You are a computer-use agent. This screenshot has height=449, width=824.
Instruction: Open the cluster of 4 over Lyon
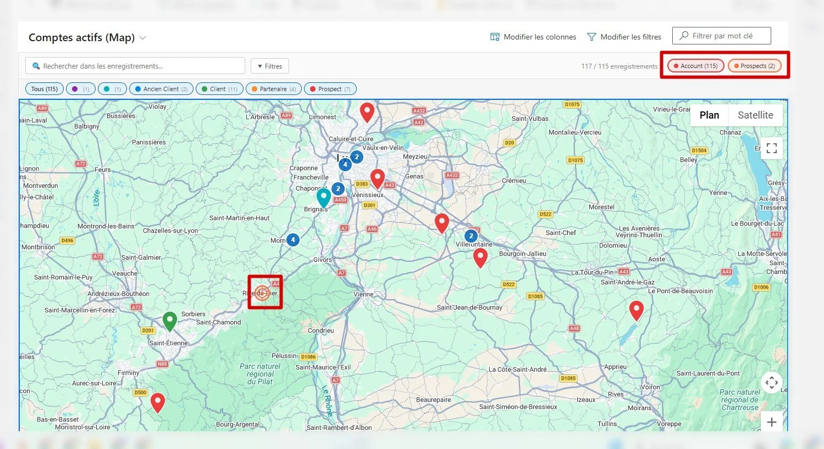[345, 164]
